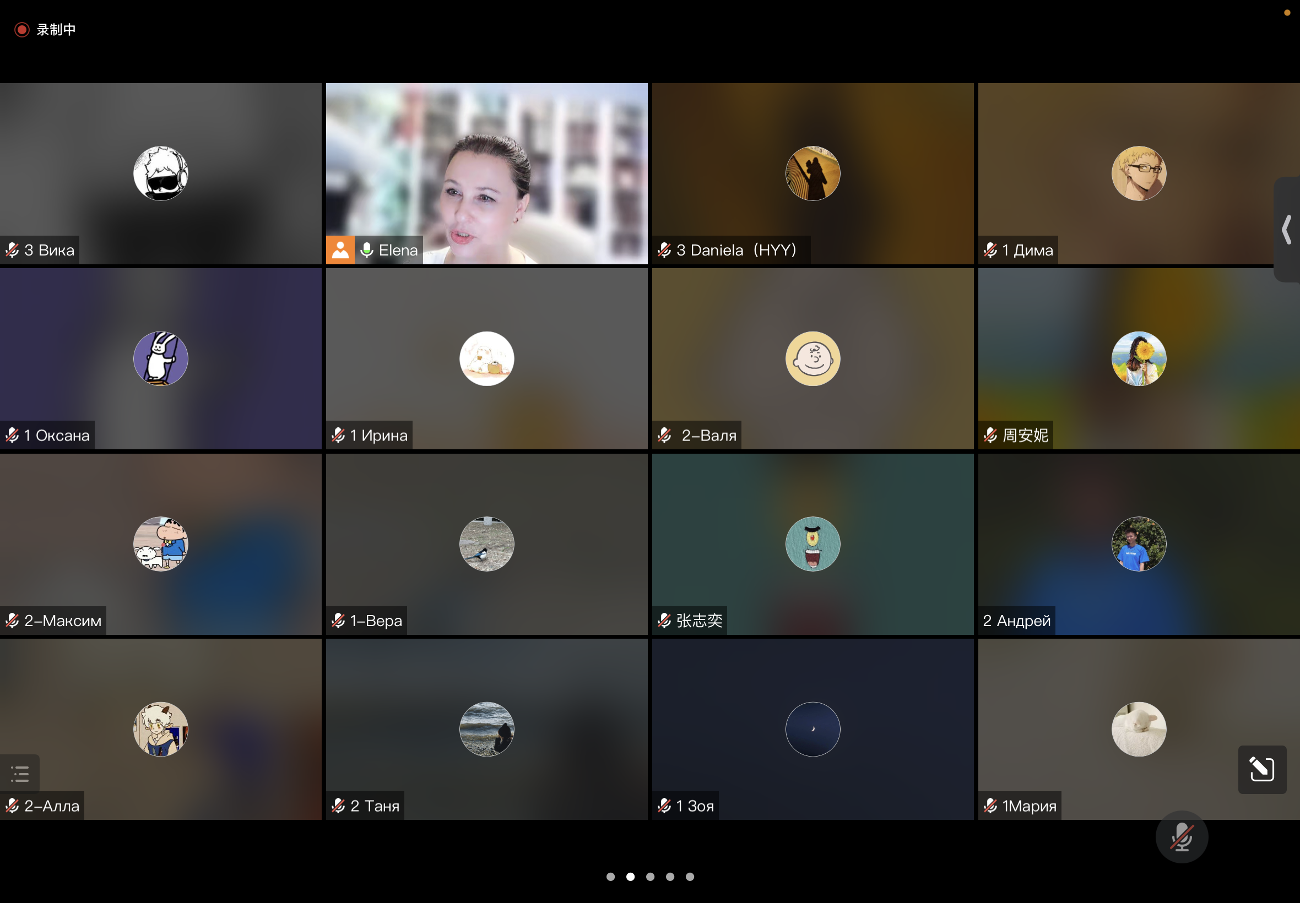Expand the side panel with the chevron handle

[x=1286, y=229]
